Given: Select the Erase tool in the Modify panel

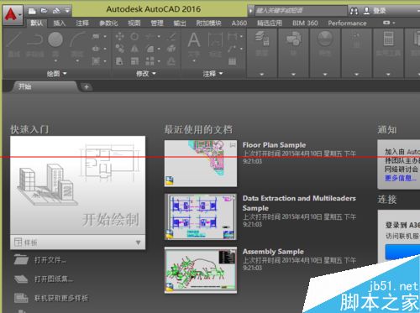Looking at the screenshot, I should (x=171, y=36).
